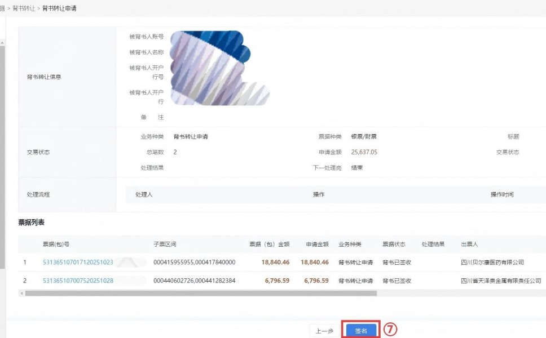Click the 申请金额 column header

tap(317, 244)
